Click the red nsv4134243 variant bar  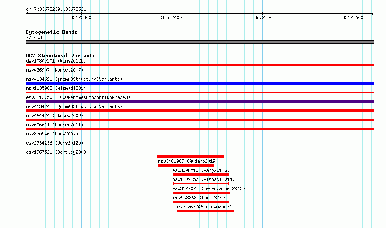(200, 111)
